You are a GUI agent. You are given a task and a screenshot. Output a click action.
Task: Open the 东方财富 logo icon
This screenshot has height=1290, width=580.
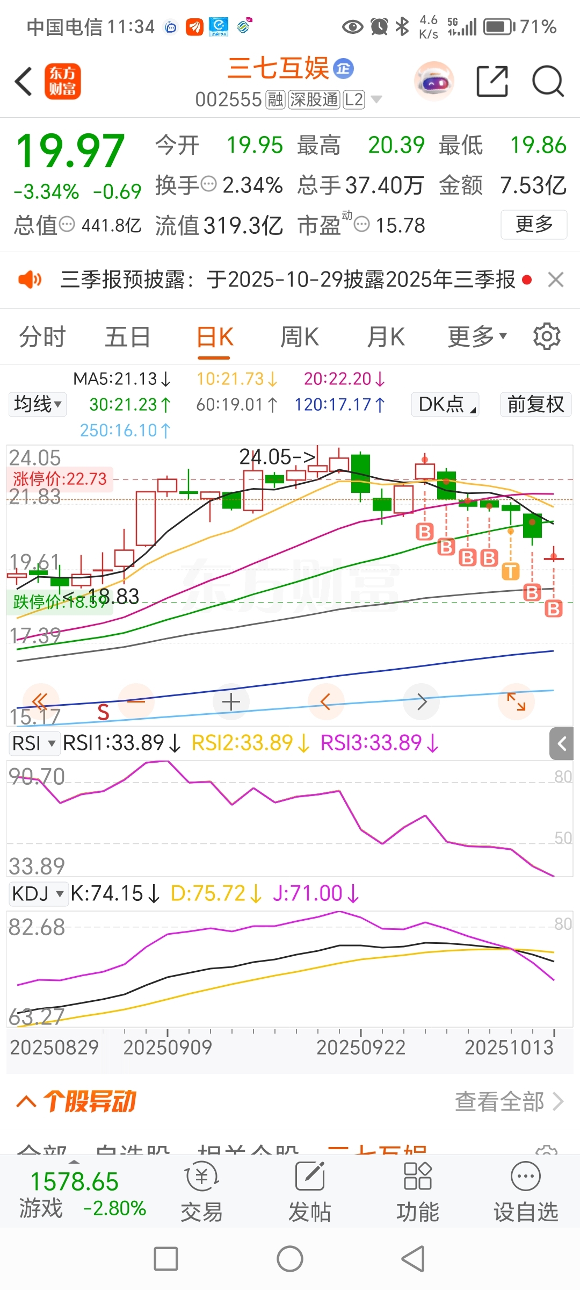coord(63,82)
